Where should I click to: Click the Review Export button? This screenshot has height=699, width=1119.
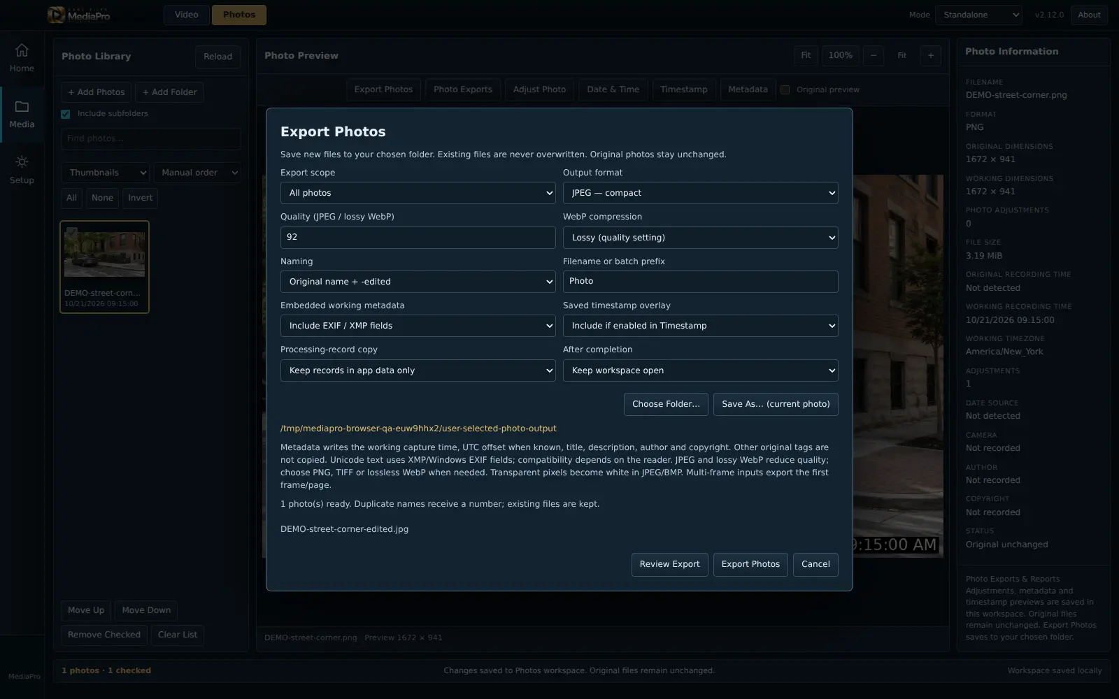(670, 565)
